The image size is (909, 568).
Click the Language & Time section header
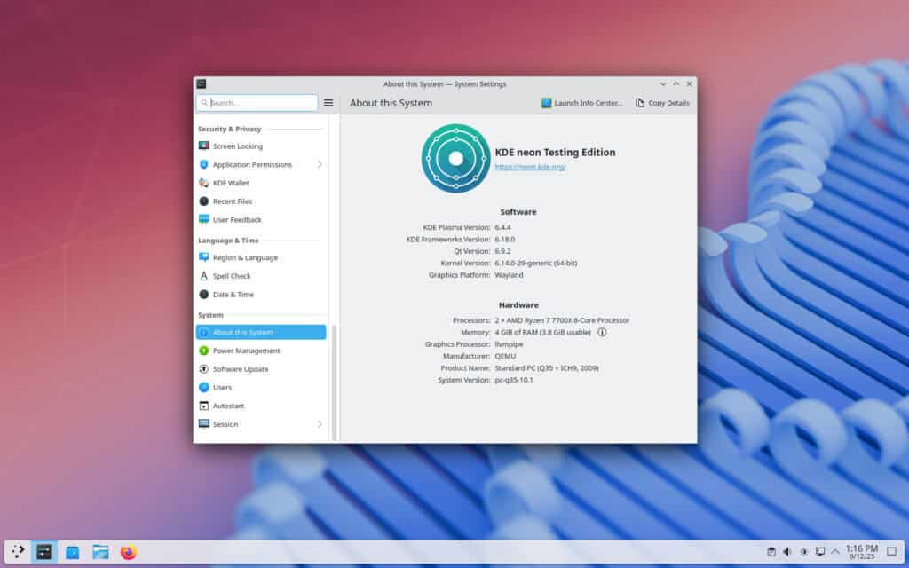click(x=228, y=240)
